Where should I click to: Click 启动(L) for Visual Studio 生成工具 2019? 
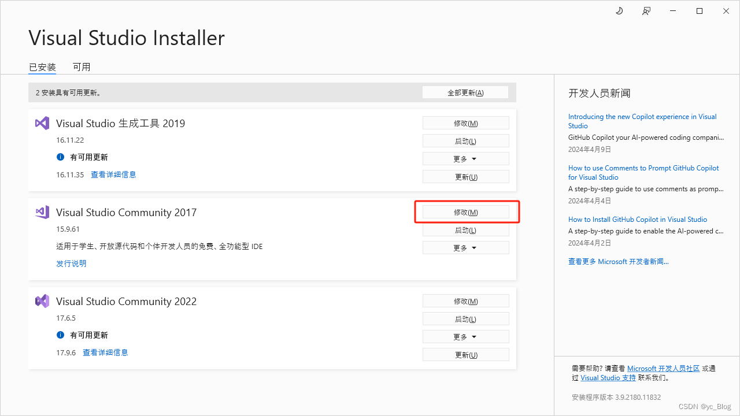(466, 141)
